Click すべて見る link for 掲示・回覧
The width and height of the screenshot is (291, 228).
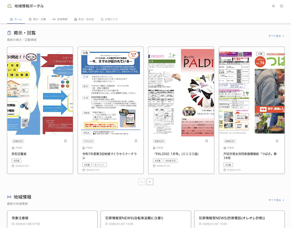[x=276, y=36]
